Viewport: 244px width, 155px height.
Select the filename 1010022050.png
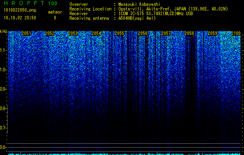[x=20, y=10]
